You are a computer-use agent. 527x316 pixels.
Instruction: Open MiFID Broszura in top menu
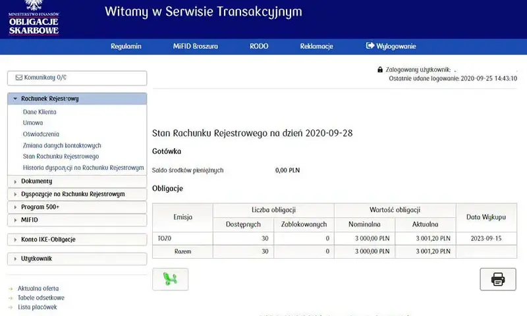(x=195, y=46)
